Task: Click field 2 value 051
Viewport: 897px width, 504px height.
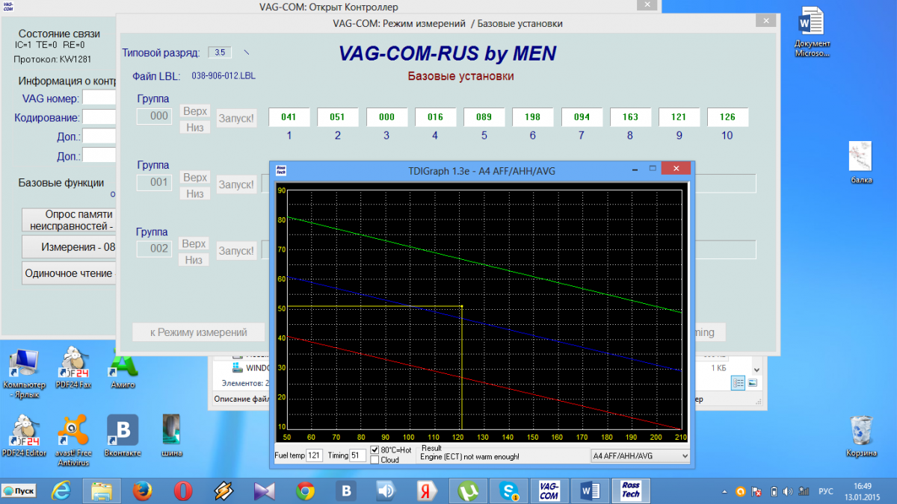Action: (x=338, y=117)
